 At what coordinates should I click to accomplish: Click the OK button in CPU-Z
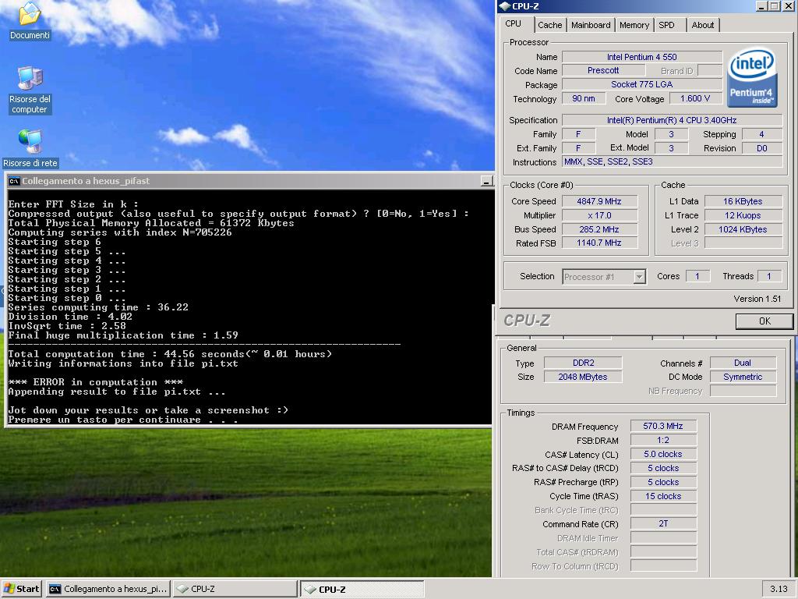pyautogui.click(x=764, y=321)
